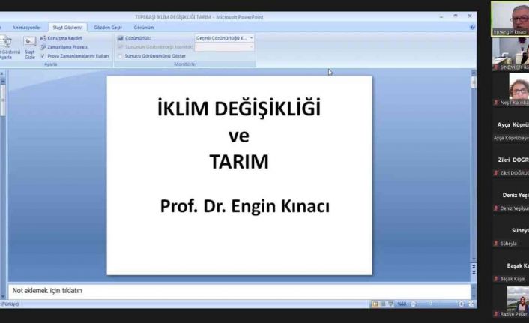Viewport: 529px width, 323px height.
Task: Enable Sunucu Görünümünü Göster checkbox
Action: (x=120, y=56)
